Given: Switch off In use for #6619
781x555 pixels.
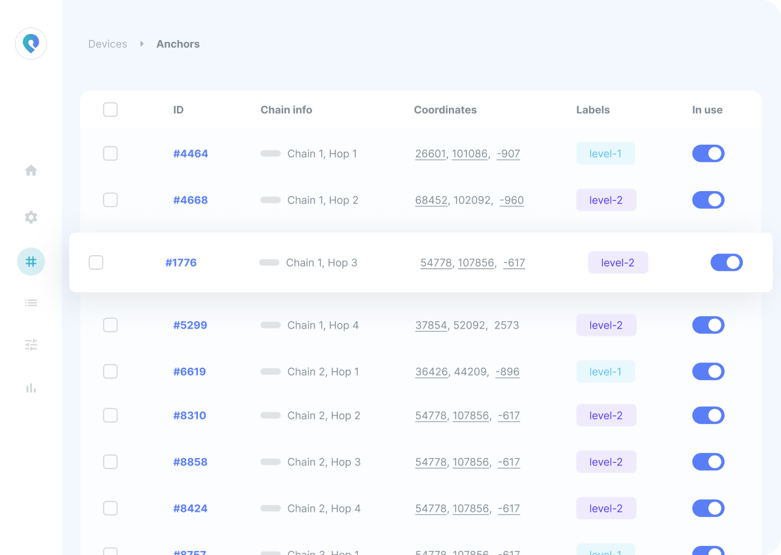Looking at the screenshot, I should pyautogui.click(x=708, y=371).
